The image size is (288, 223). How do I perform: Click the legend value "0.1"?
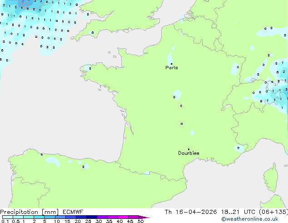(5, 221)
